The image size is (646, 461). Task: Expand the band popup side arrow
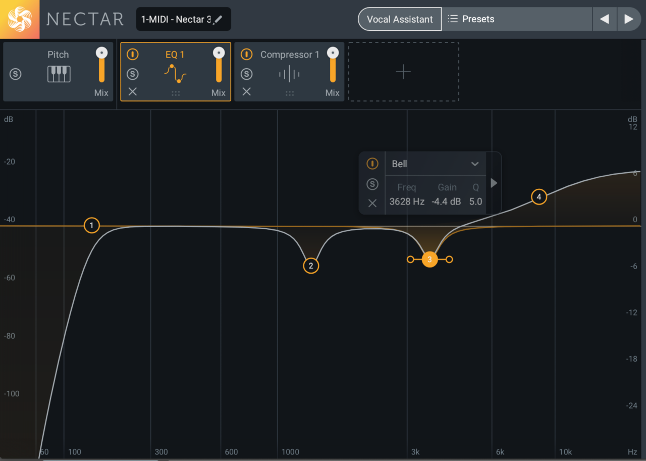[494, 183]
